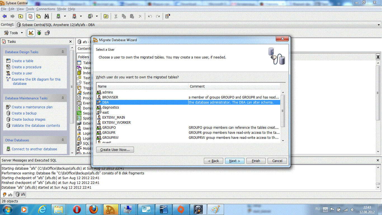Click Next in the wizard
The height and width of the screenshot is (215, 382).
click(x=235, y=161)
